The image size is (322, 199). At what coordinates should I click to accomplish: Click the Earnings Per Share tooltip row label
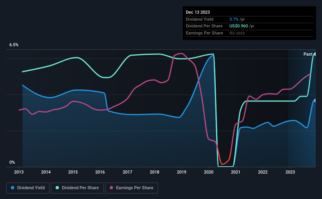204,33
